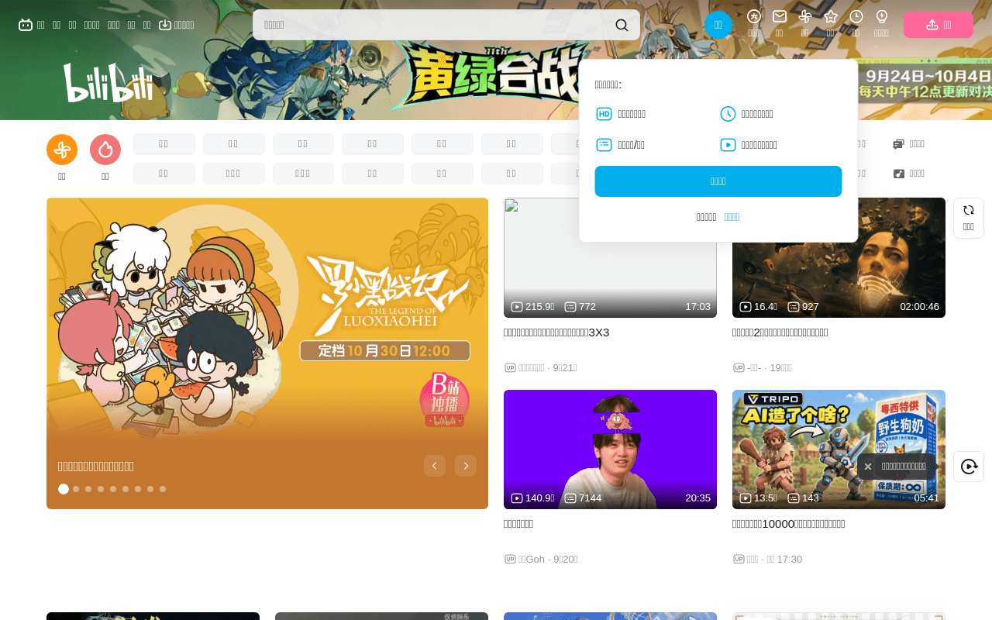The height and width of the screenshot is (620, 992).
Task: Click the magnifier search icon
Action: pyautogui.click(x=622, y=25)
